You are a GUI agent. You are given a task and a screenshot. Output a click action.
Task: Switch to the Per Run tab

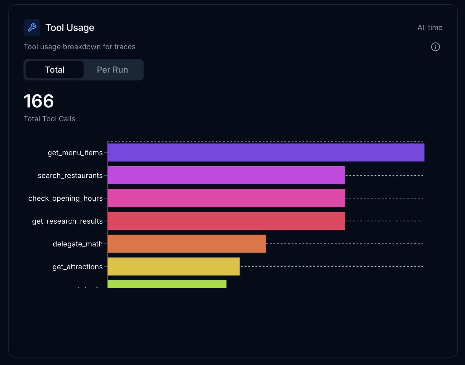[112, 70]
